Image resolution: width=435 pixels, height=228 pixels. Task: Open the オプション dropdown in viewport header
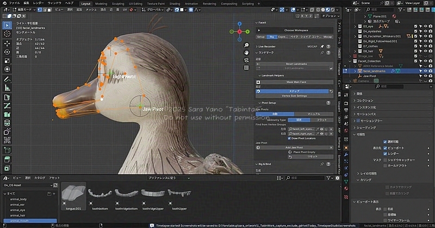tap(331, 16)
